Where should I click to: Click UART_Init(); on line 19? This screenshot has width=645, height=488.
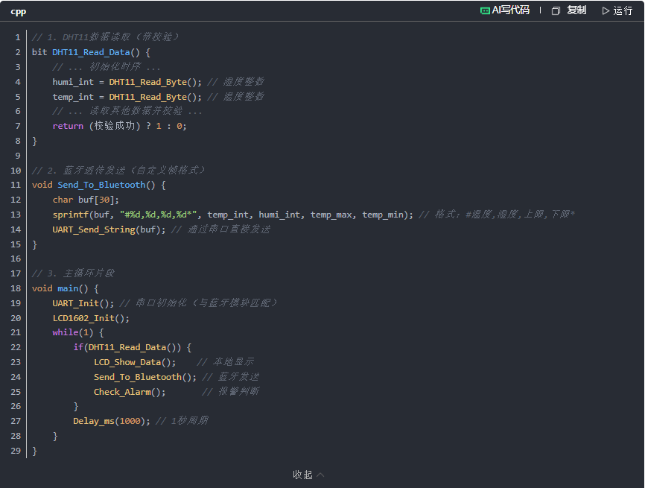click(83, 303)
